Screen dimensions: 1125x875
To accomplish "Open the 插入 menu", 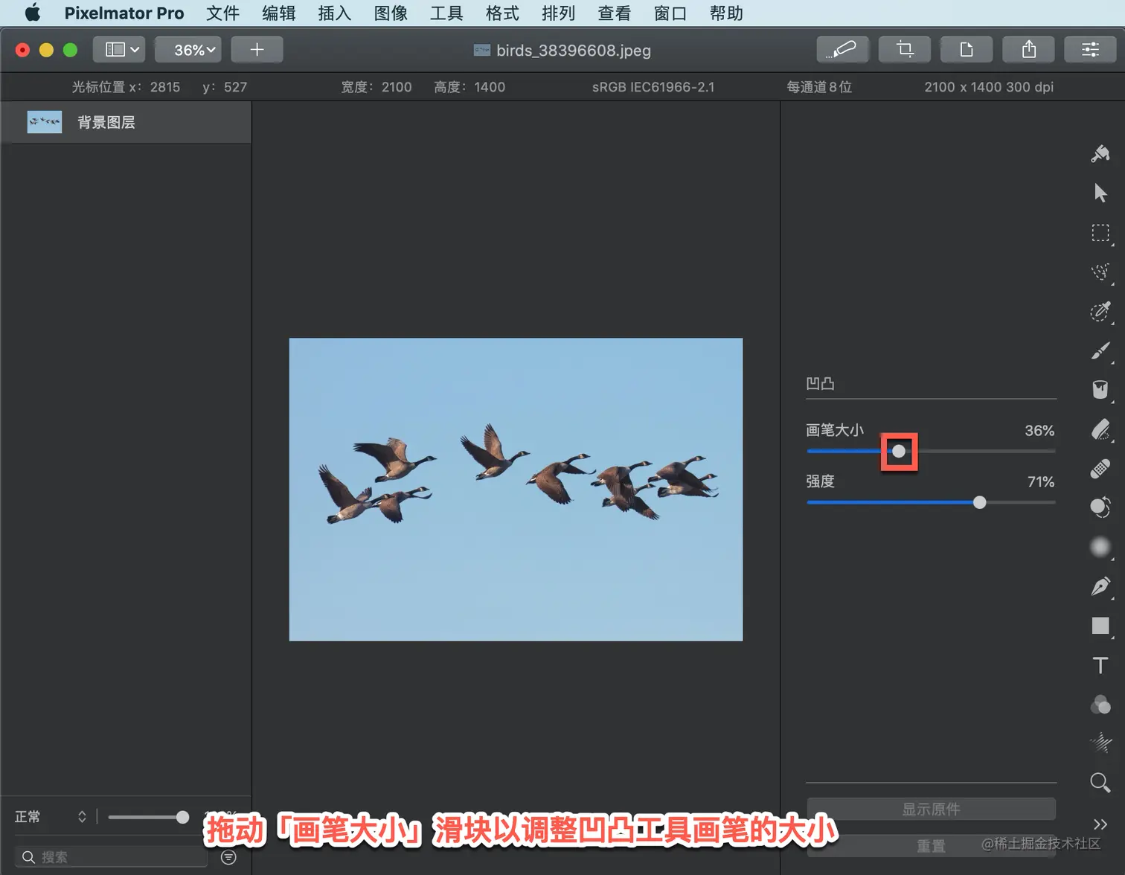I will 335,13.
